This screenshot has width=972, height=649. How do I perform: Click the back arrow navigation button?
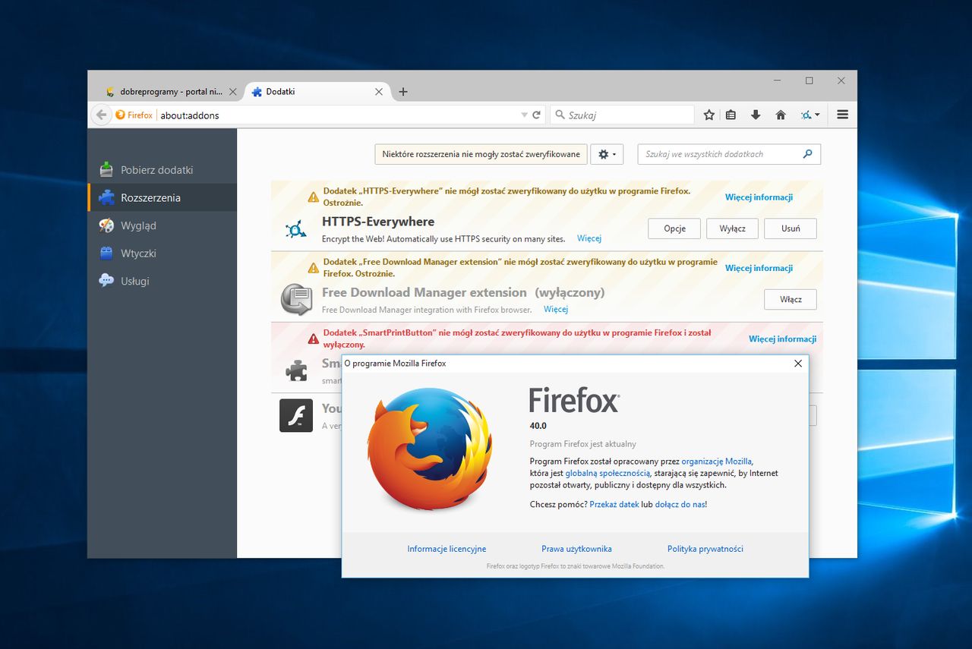[x=101, y=115]
